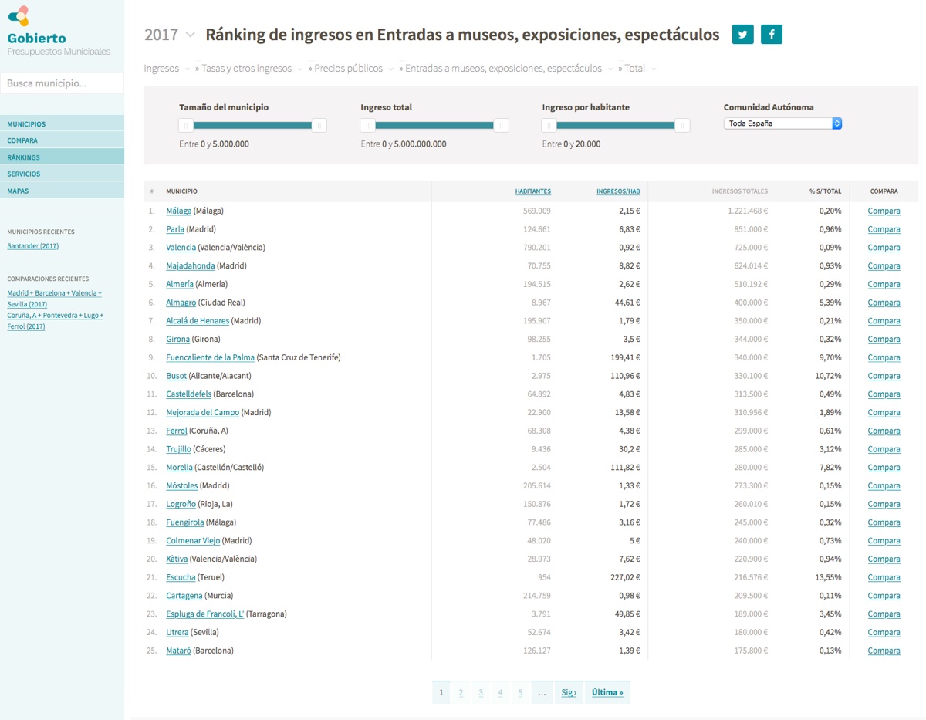Screen dimensions: 926x720
Task: Go to next page with Sig button
Action: (x=569, y=693)
